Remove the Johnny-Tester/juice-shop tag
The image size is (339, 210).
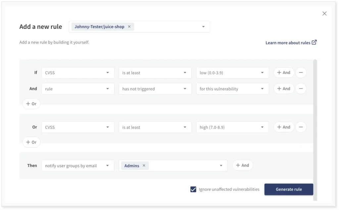click(129, 27)
